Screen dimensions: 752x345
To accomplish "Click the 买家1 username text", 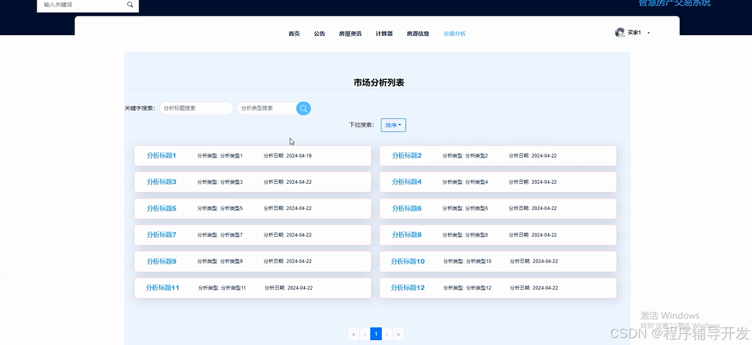I will (x=634, y=32).
